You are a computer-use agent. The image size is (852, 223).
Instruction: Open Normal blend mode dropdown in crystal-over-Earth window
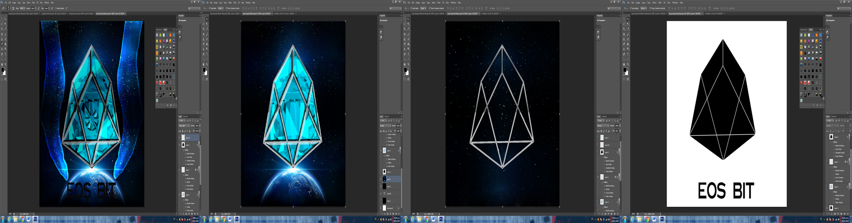click(385, 126)
